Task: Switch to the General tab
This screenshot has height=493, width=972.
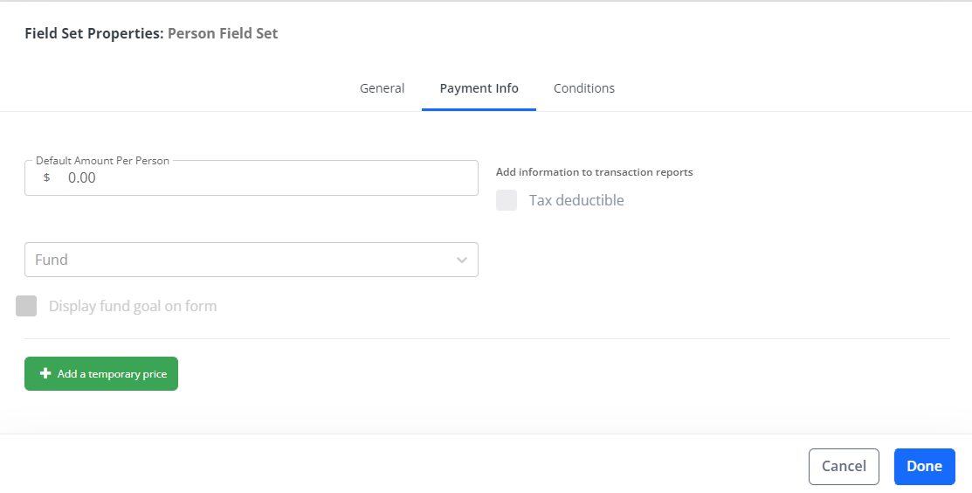Action: click(x=382, y=88)
